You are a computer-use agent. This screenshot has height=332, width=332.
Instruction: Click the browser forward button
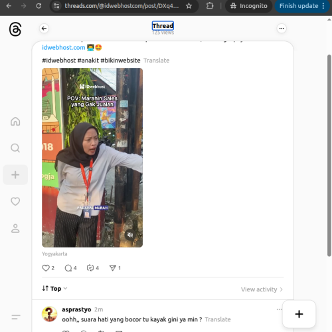click(23, 6)
